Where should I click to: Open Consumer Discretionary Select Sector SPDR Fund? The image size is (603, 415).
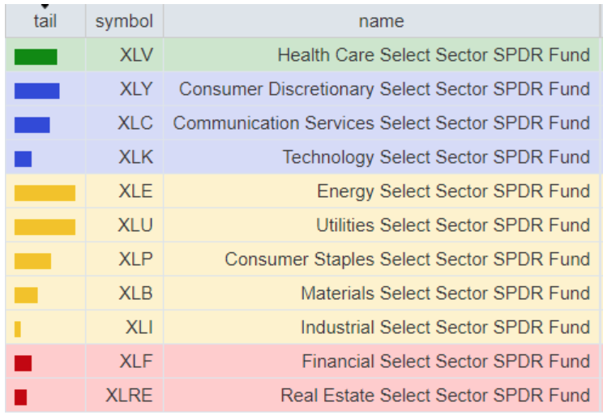pos(384,89)
